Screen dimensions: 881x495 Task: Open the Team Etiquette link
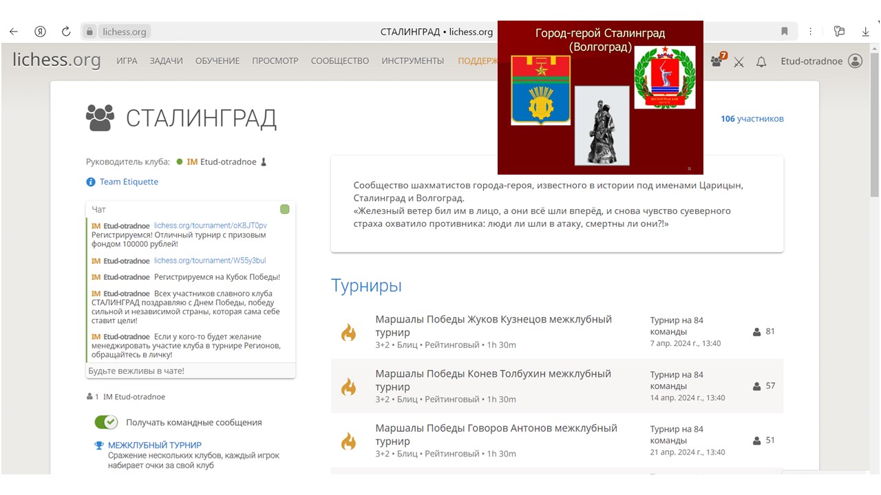tap(129, 182)
